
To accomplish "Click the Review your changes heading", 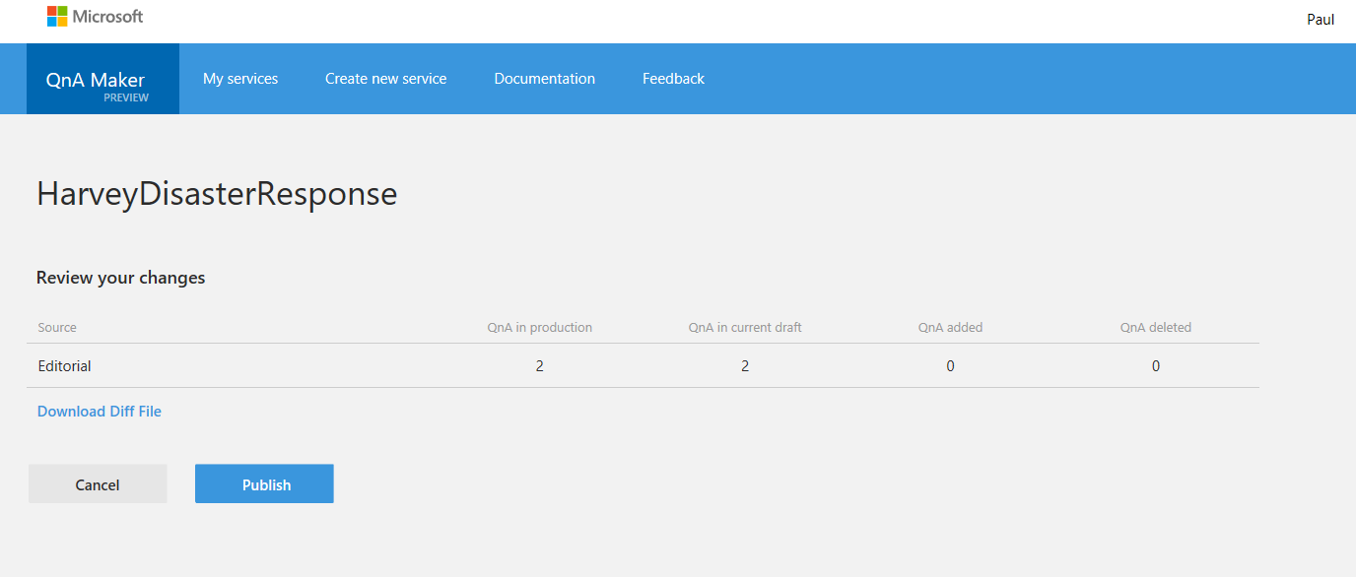I will 121,278.
